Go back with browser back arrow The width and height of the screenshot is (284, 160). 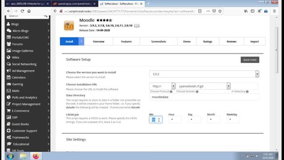[9, 11]
